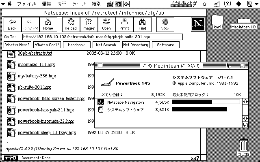Click the HQX icon beside powerbook-insomnia-32.hqx
This screenshot has height=162, width=260.
click(11, 122)
